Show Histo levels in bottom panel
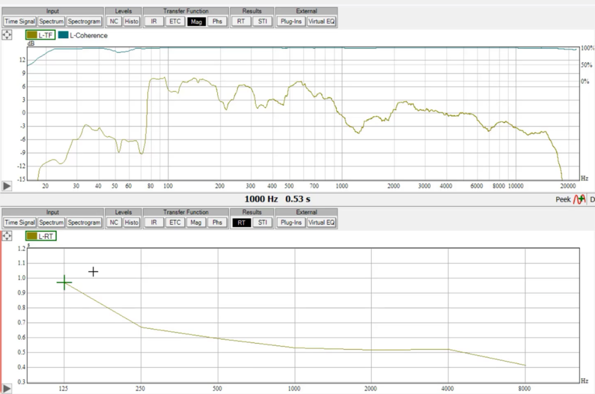595x394 pixels. tap(132, 223)
